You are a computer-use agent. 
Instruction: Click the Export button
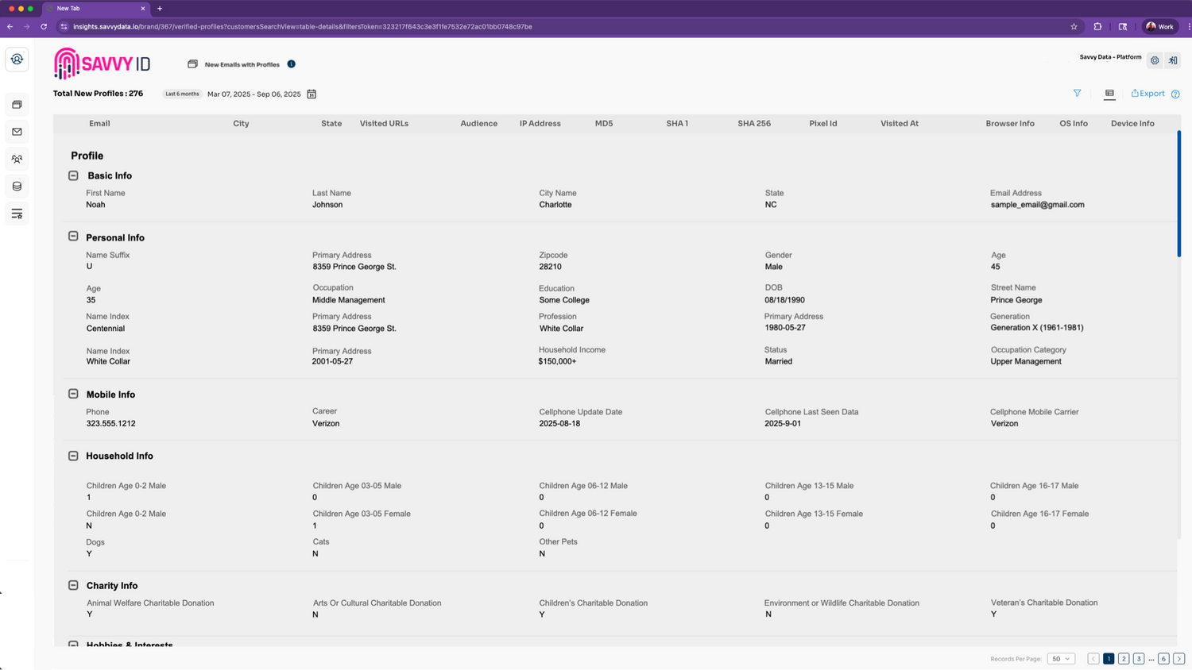click(1147, 94)
